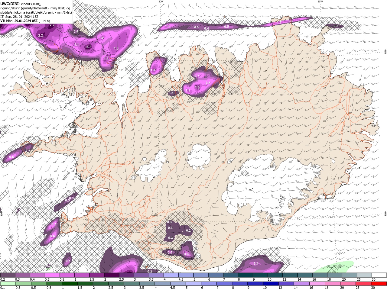Select the dark blue swatch at 10 in rain legend

(x=271, y=284)
